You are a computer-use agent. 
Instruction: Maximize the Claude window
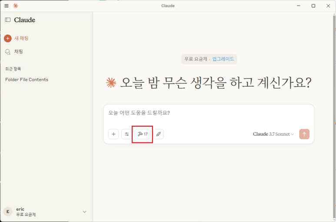click(313, 6)
